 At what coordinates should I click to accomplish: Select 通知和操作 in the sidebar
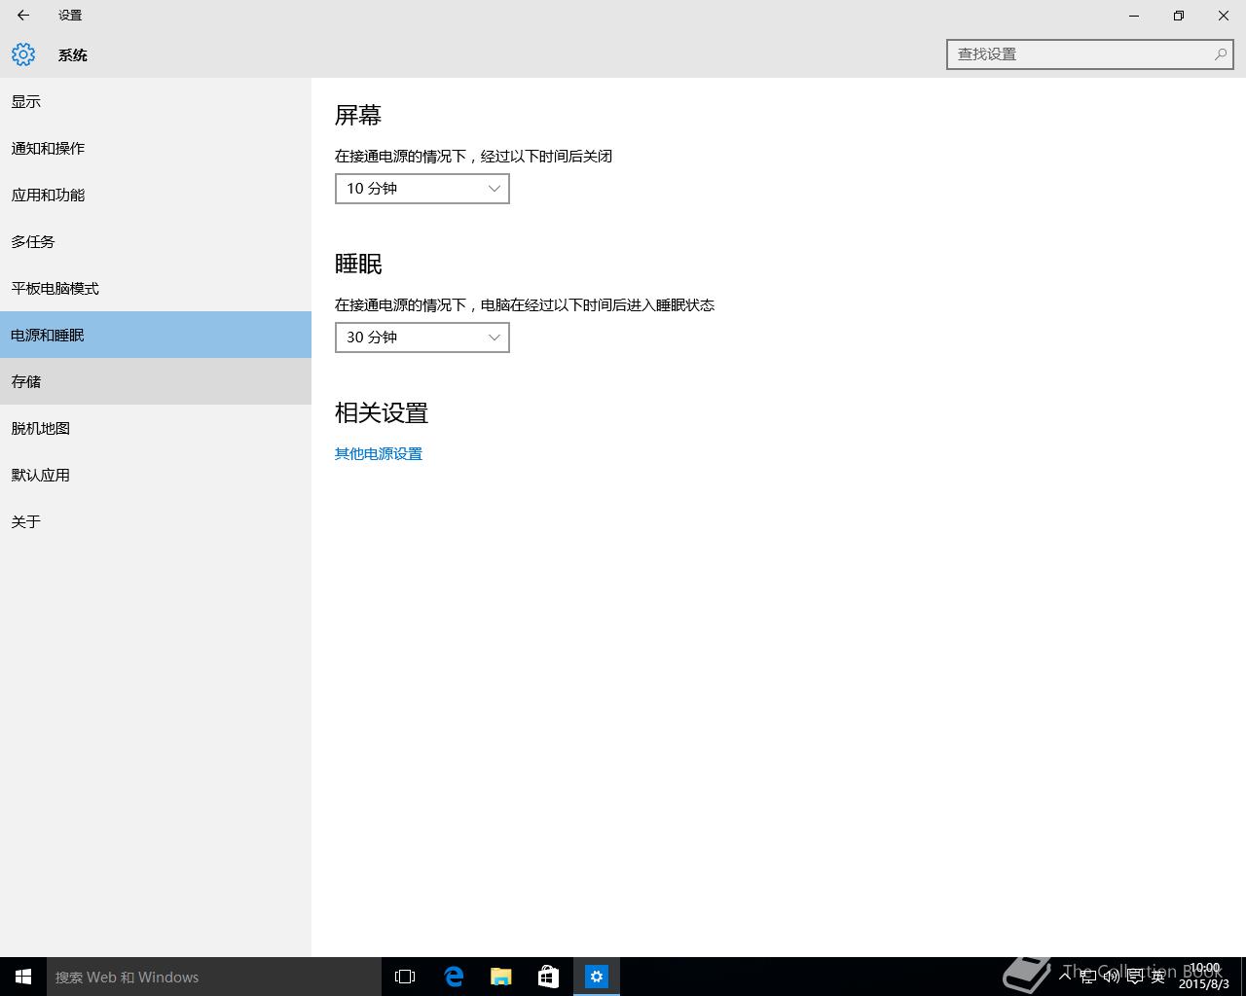(x=156, y=148)
